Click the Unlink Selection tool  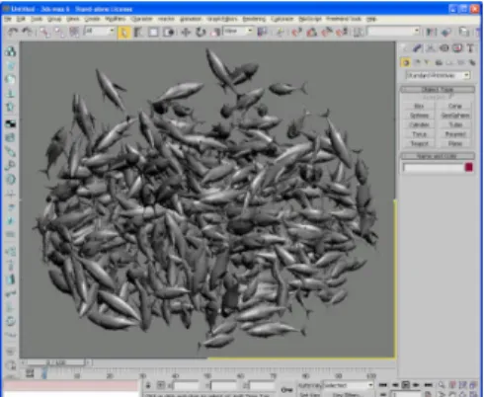[x=59, y=32]
